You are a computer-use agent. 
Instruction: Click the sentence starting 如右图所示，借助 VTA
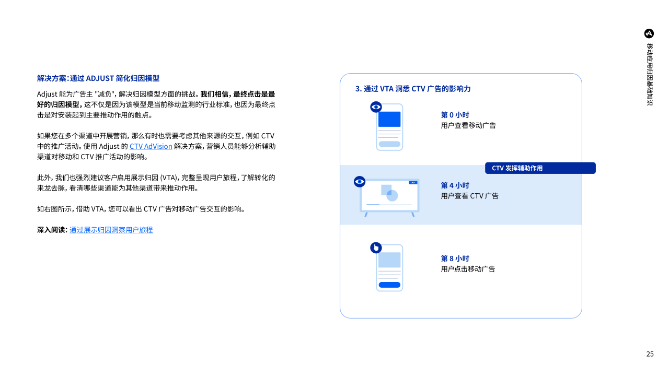(x=141, y=209)
